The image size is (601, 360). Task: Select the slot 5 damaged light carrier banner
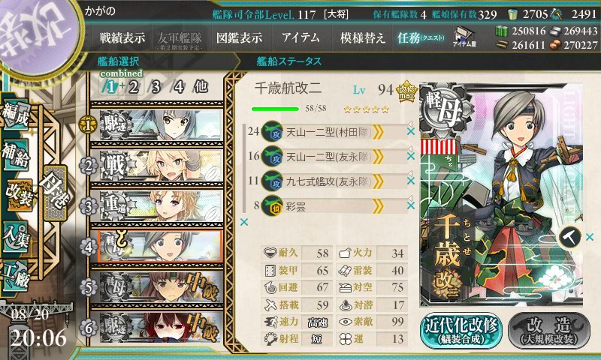(x=157, y=286)
